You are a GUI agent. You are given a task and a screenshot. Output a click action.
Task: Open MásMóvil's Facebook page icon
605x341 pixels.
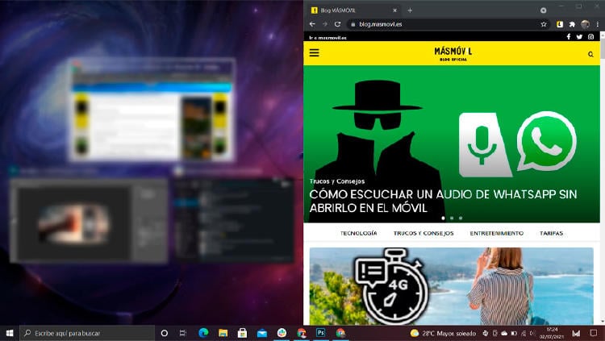569,36
